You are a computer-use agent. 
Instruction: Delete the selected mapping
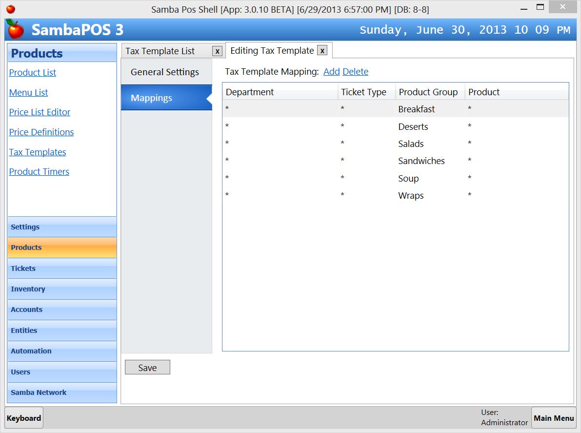(x=355, y=71)
